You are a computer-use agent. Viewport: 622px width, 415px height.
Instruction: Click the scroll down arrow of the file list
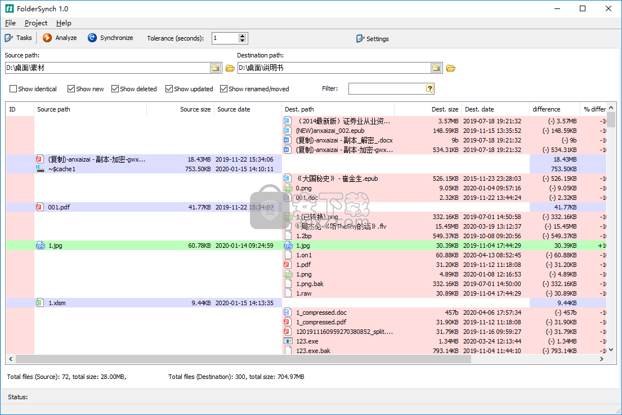tap(611, 350)
